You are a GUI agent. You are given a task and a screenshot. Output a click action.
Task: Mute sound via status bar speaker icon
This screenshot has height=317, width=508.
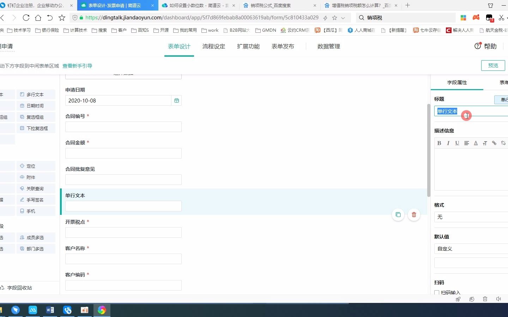(x=498, y=299)
